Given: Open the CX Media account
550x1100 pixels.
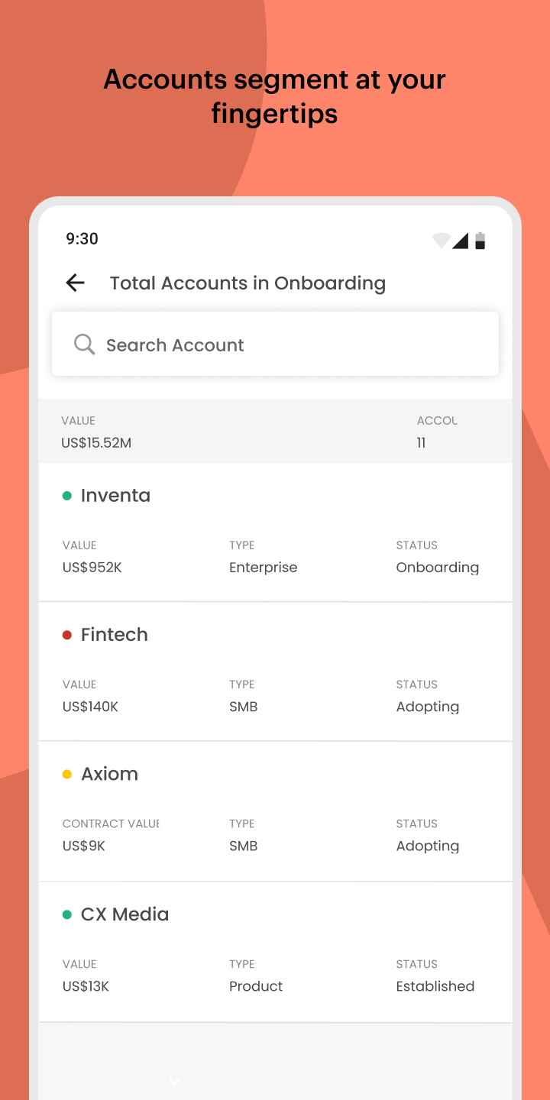Looking at the screenshot, I should [x=275, y=952].
